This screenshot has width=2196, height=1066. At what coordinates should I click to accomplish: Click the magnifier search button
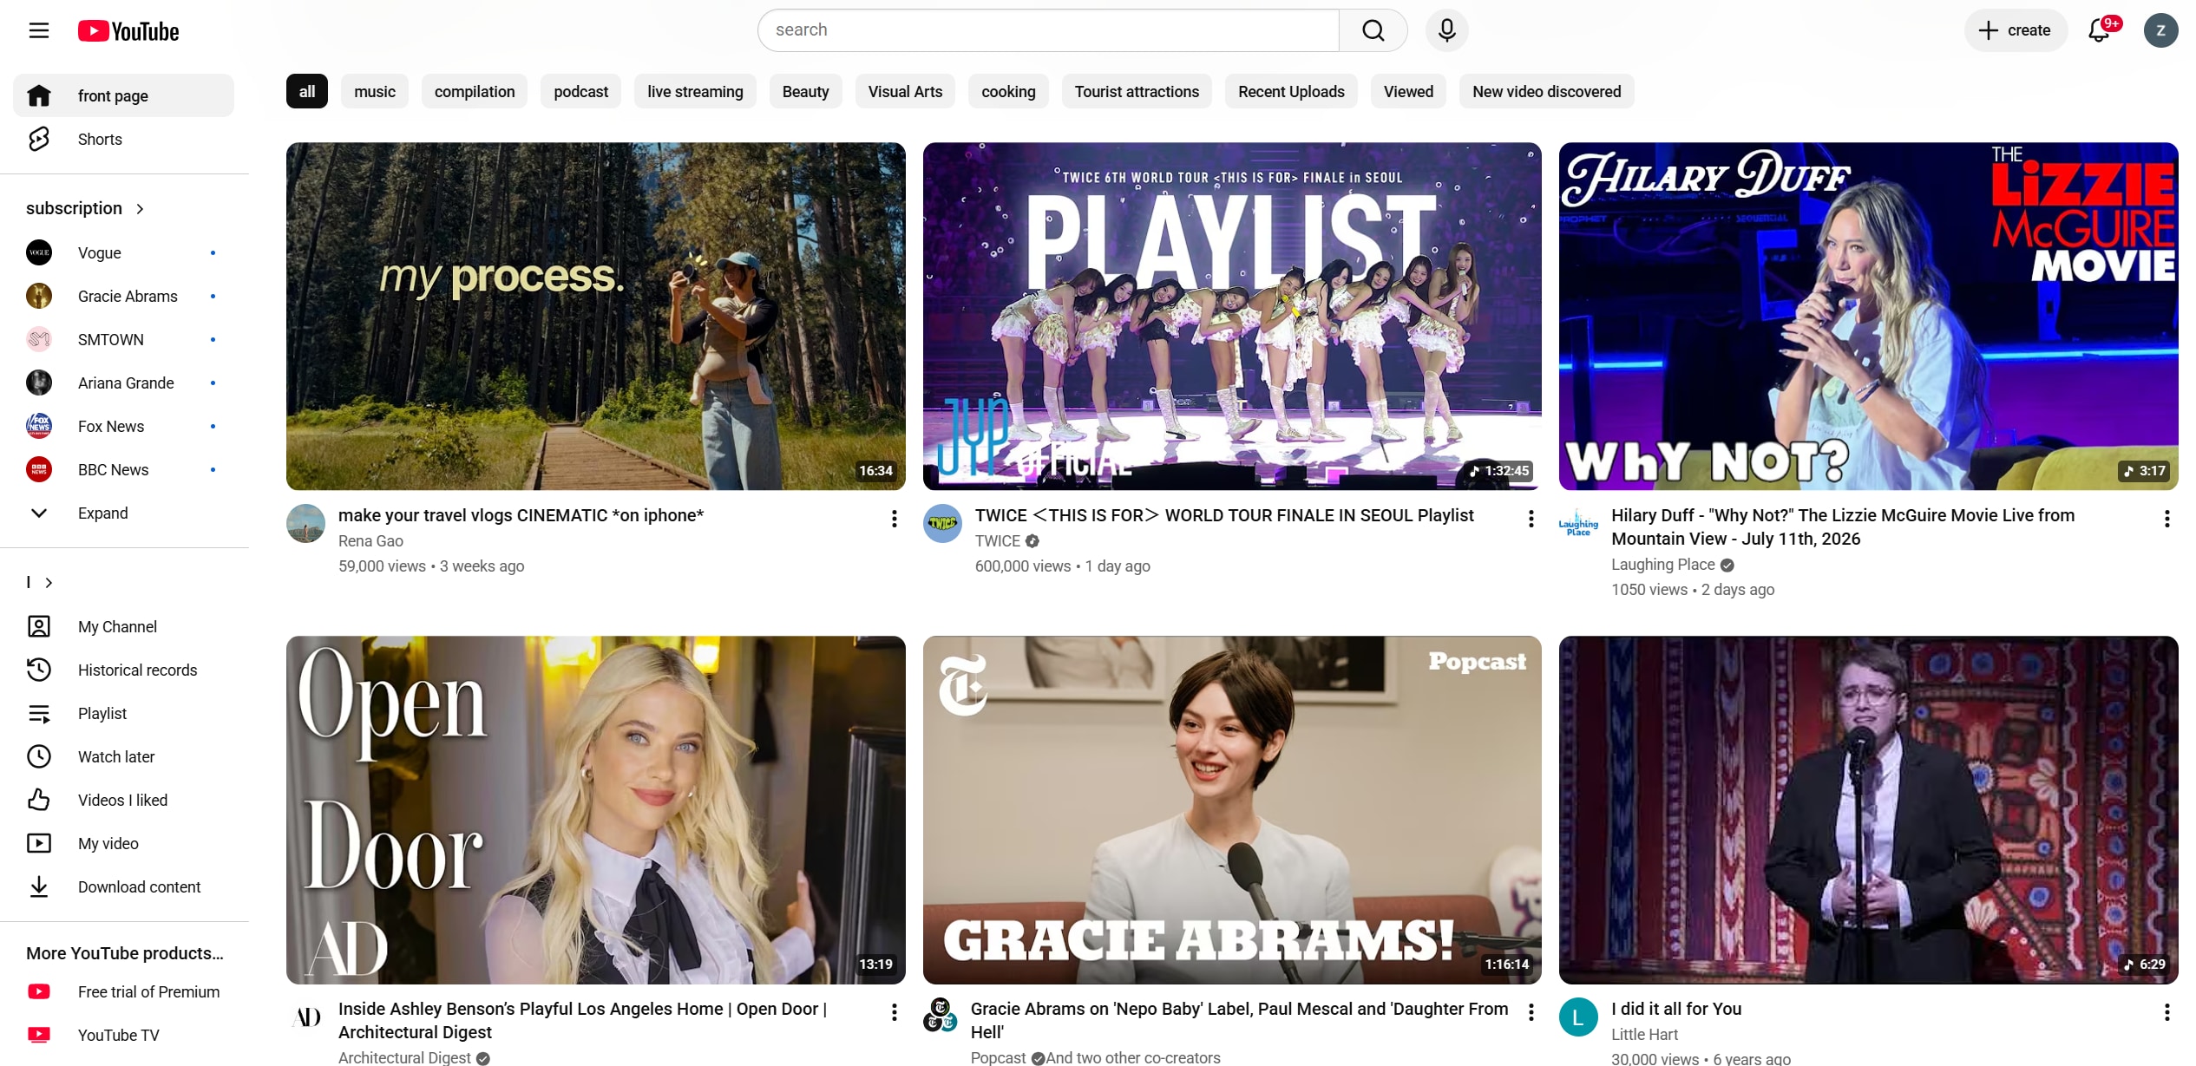(1373, 30)
